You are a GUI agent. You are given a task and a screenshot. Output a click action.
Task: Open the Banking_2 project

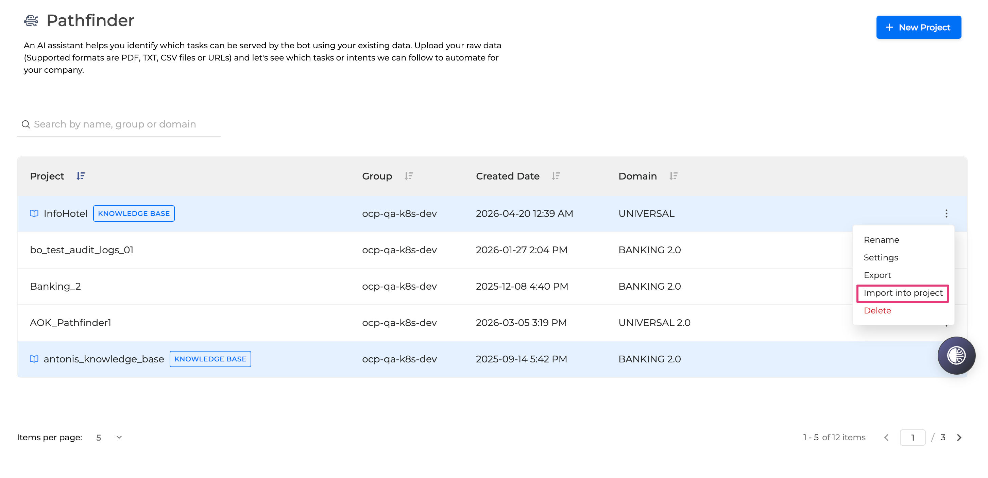coord(55,287)
